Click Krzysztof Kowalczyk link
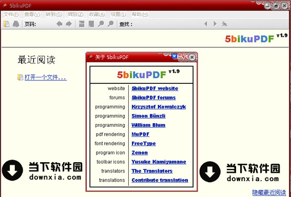Viewport: 291px width, 197px height. (x=159, y=107)
